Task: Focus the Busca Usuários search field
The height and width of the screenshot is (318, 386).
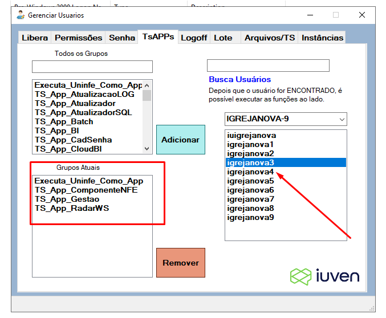Action: [268, 66]
